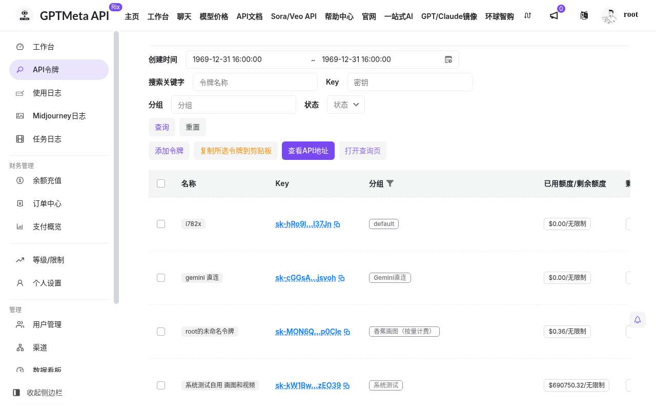
Task: Click the calendar icon in date range
Action: point(448,59)
